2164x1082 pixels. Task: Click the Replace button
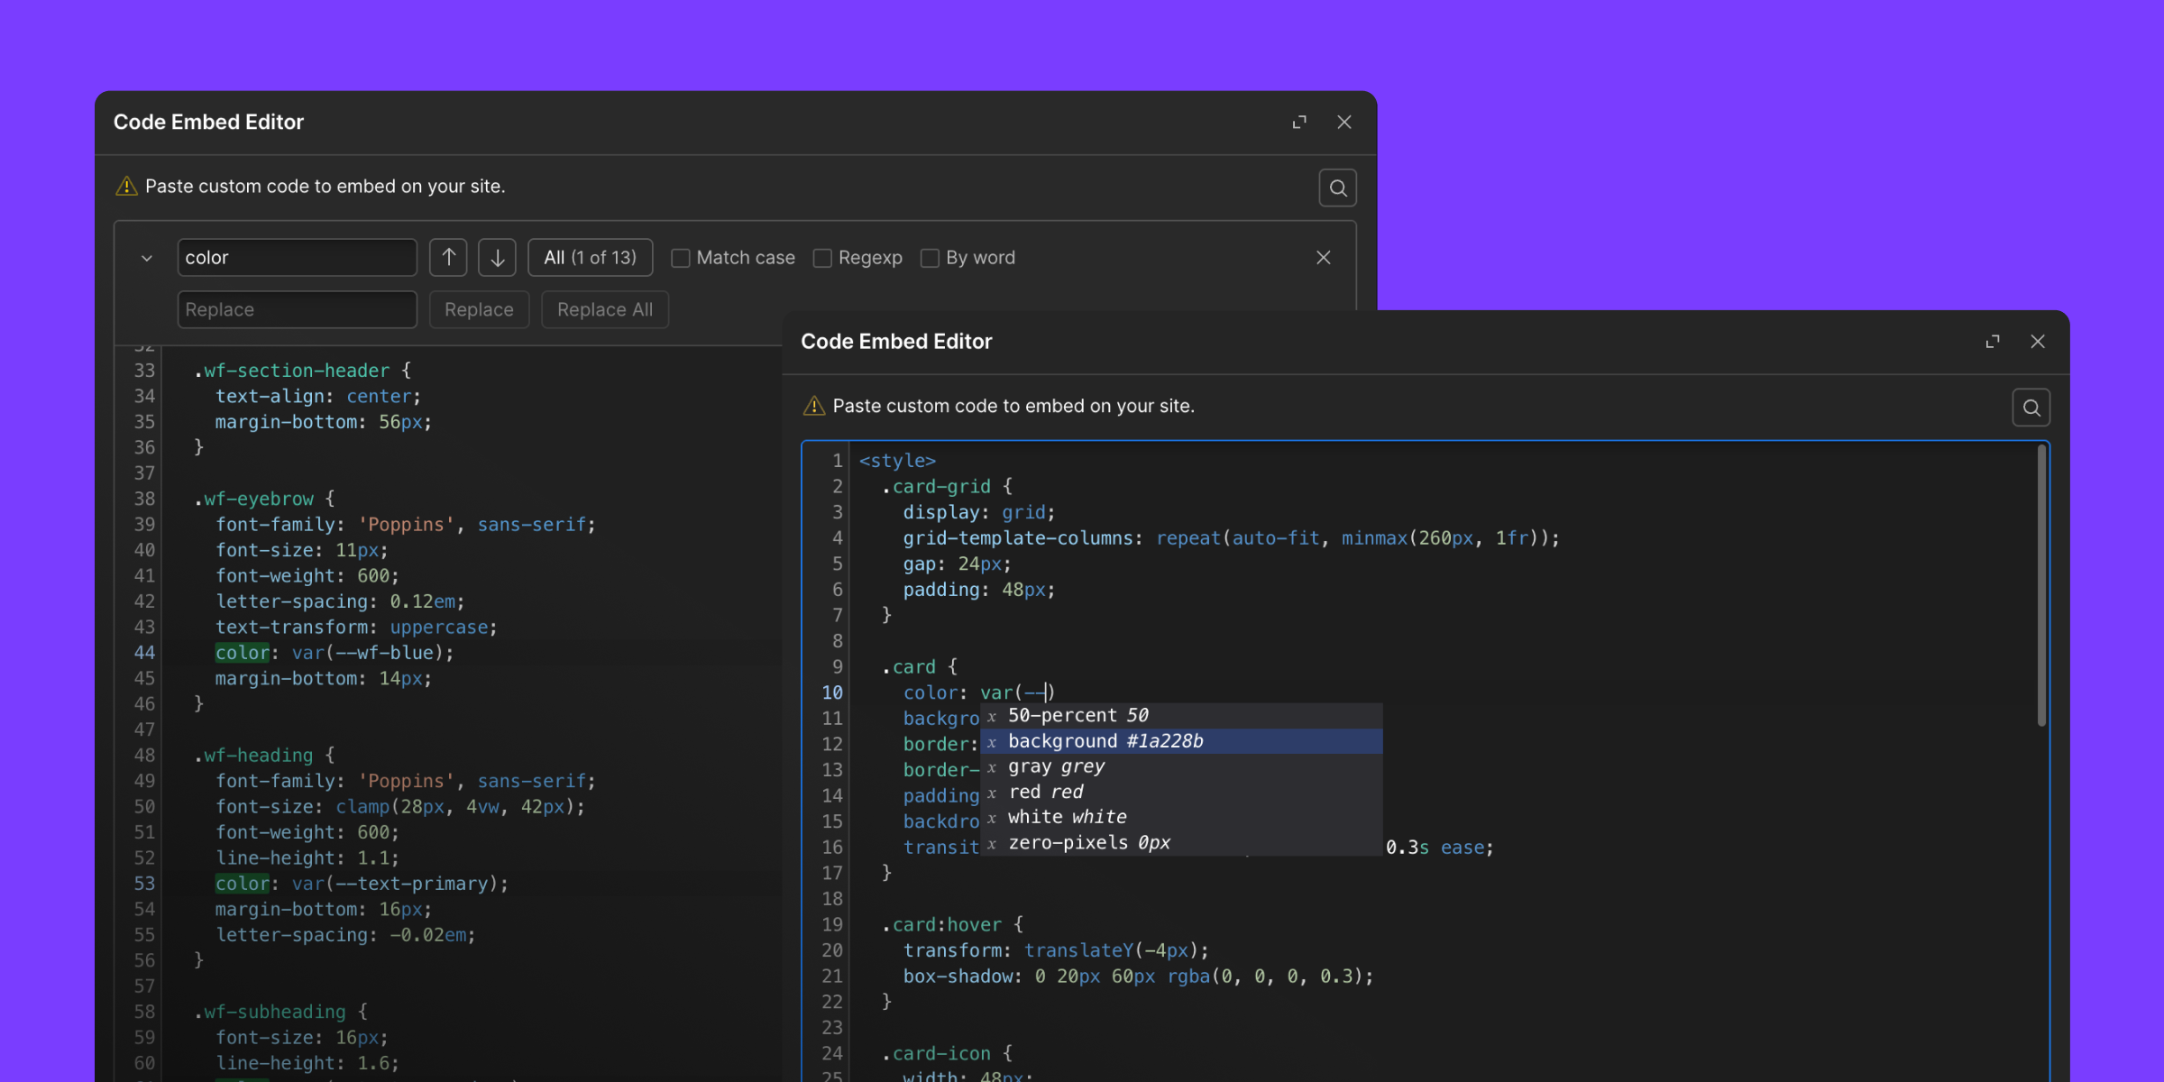coord(479,309)
